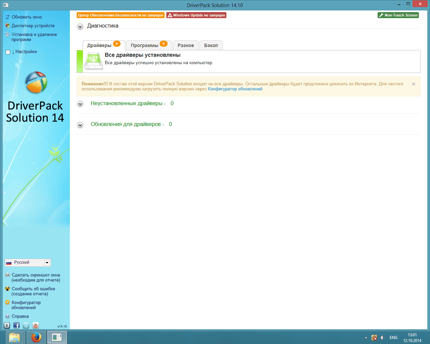The image size is (430, 344).
Task: Click the window system icon in title bar
Action: tap(6, 5)
